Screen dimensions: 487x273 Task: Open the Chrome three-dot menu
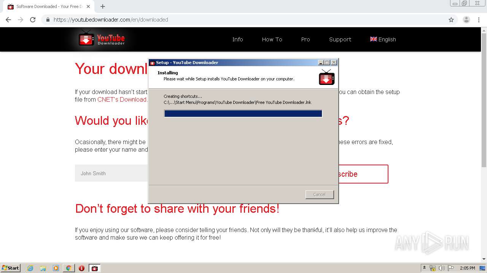(479, 20)
